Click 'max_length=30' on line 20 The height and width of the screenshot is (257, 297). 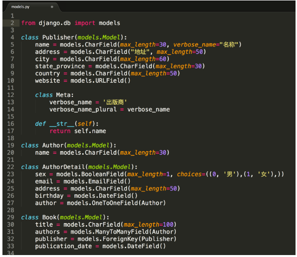(x=143, y=153)
